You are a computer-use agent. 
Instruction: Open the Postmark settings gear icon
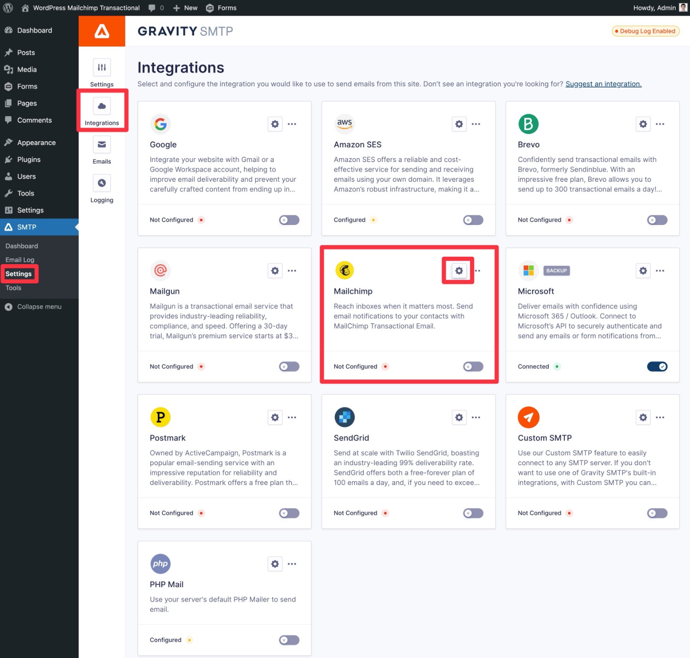pyautogui.click(x=275, y=417)
